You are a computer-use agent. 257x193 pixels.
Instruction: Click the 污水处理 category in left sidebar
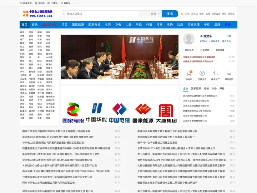[x=50, y=104]
